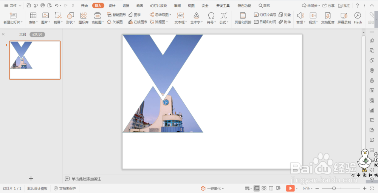Collapse the ribbon with up chevron

point(372,6)
